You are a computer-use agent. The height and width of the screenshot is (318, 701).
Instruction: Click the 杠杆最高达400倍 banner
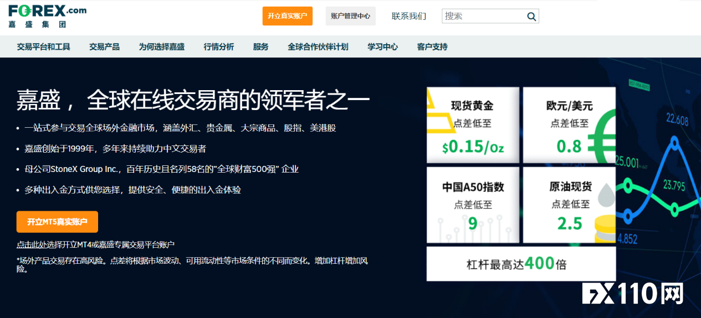coord(521,264)
